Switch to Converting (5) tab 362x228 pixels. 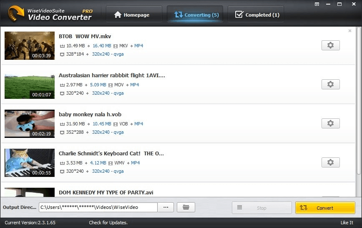click(195, 14)
